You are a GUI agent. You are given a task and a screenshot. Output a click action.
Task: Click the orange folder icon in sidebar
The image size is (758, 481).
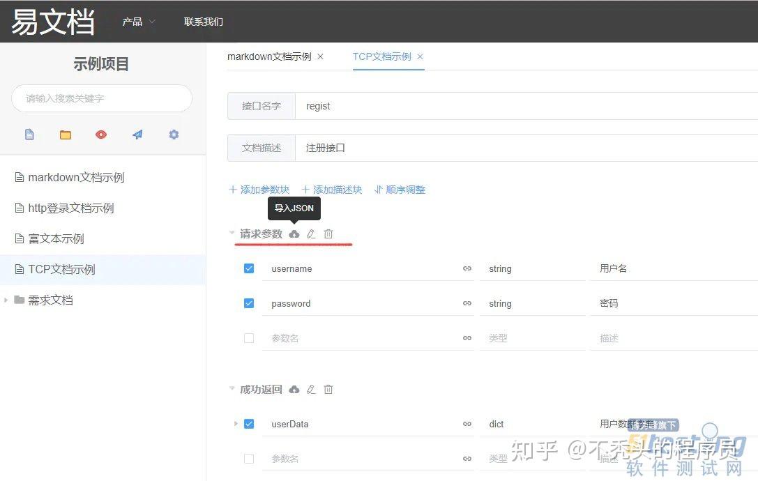(66, 135)
